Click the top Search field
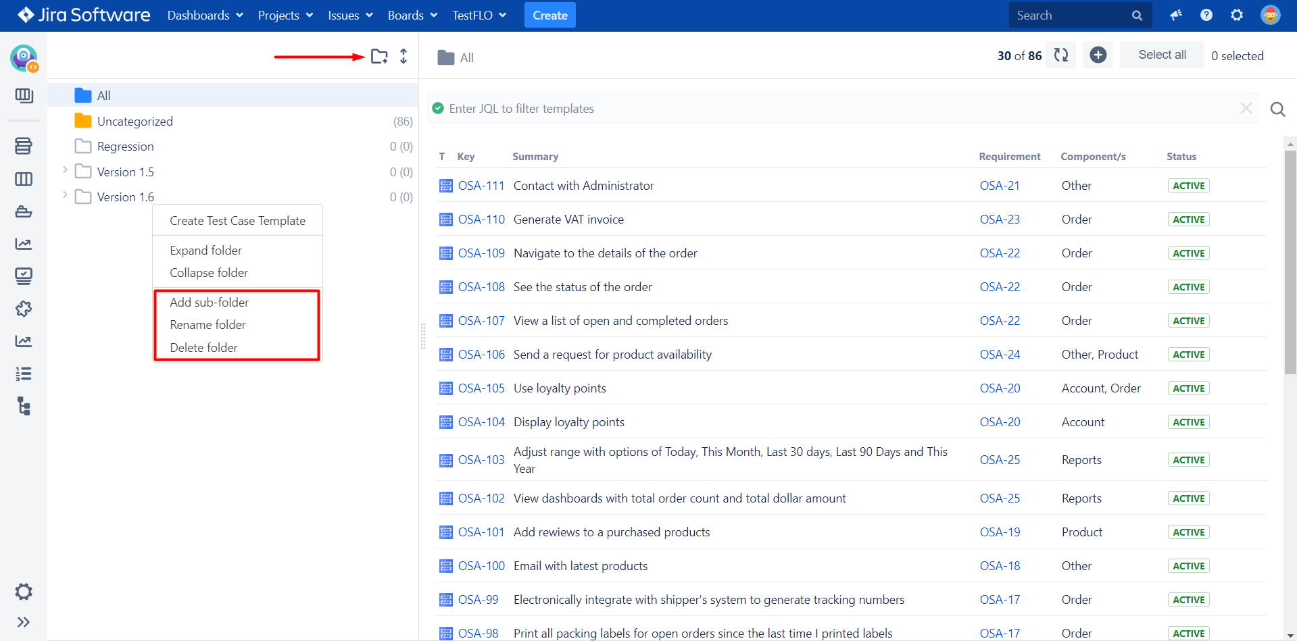1297x641 pixels. [x=1080, y=15]
